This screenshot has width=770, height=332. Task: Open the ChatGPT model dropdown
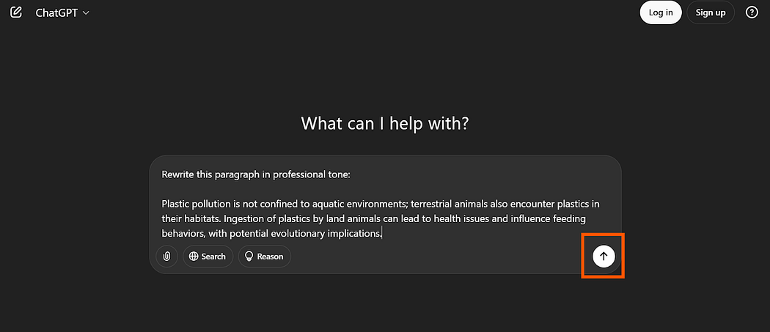coord(62,12)
